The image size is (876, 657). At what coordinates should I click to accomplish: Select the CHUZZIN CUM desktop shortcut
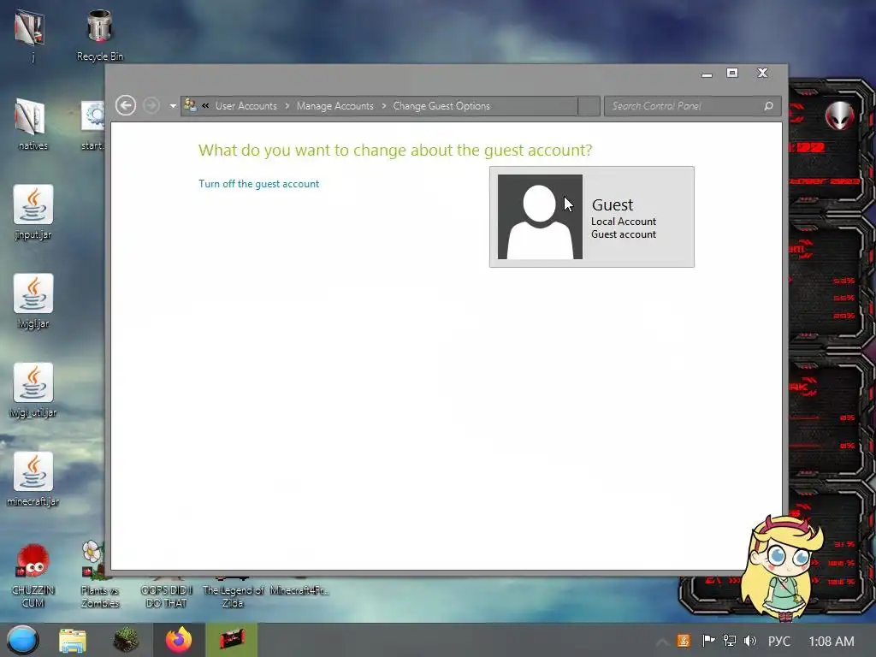pos(33,576)
